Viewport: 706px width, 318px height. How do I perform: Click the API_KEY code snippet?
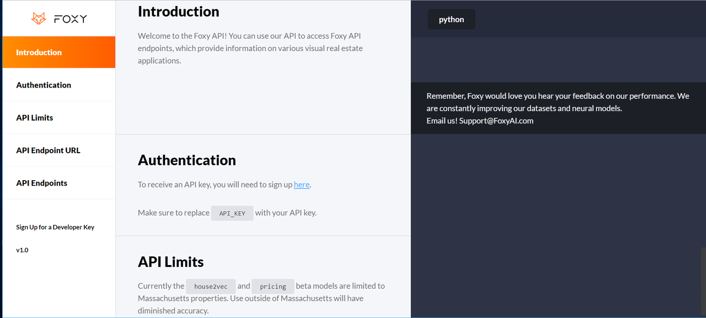pos(232,213)
